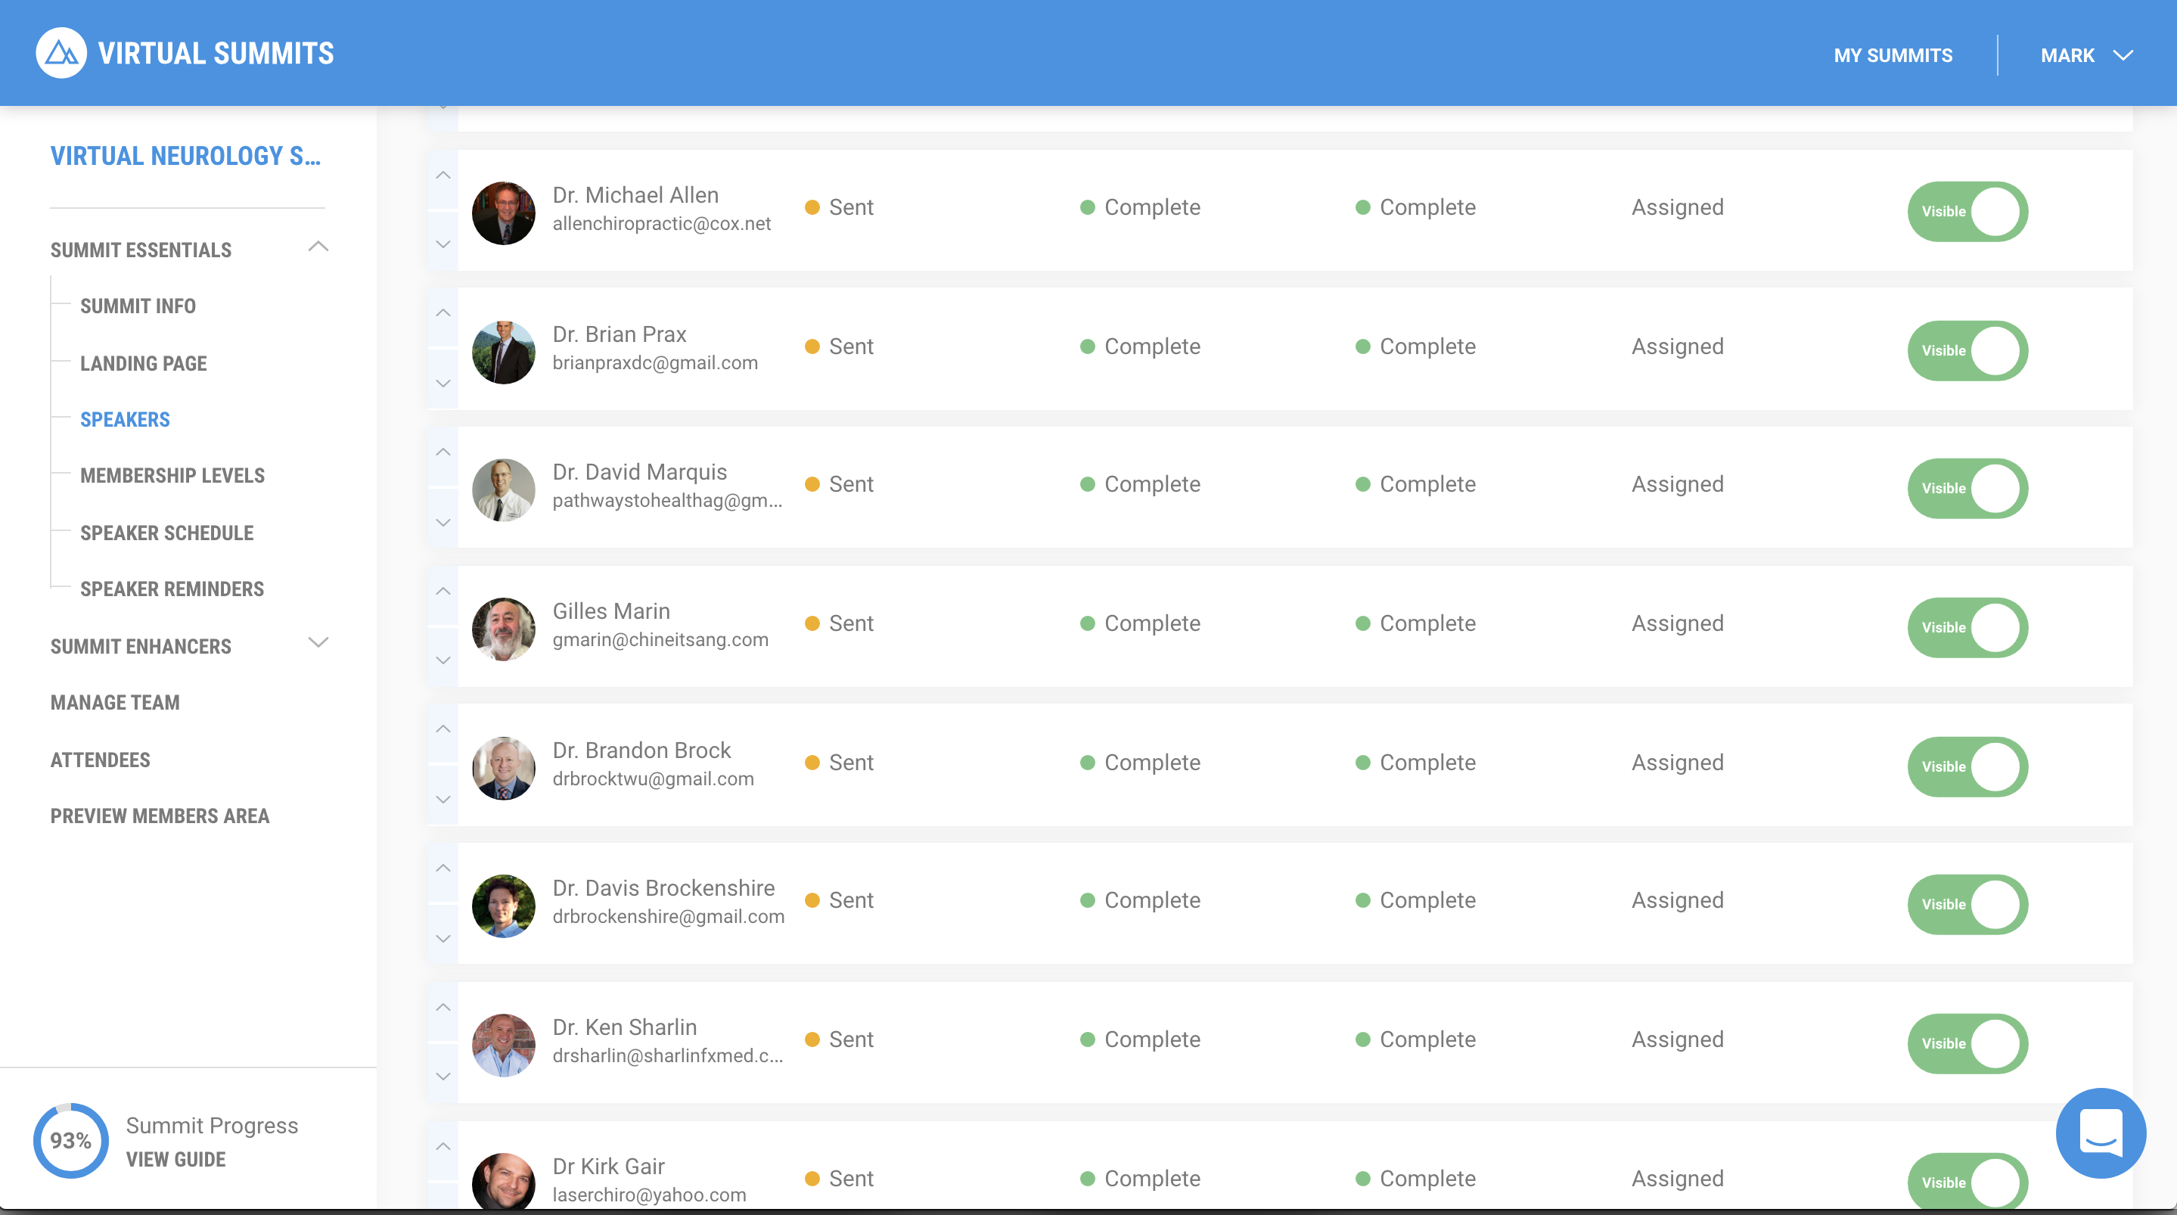Expand the Summit Enhancers section
Screen dimensions: 2177x1215
pos(318,642)
